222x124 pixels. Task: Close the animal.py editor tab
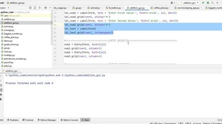(x=102, y=8)
